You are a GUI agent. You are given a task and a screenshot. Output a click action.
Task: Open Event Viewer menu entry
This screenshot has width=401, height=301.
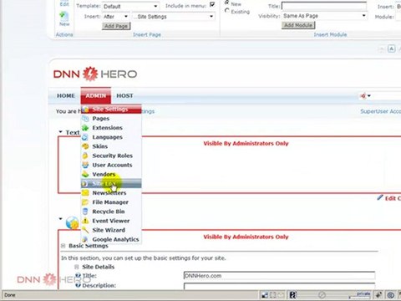pyautogui.click(x=111, y=221)
